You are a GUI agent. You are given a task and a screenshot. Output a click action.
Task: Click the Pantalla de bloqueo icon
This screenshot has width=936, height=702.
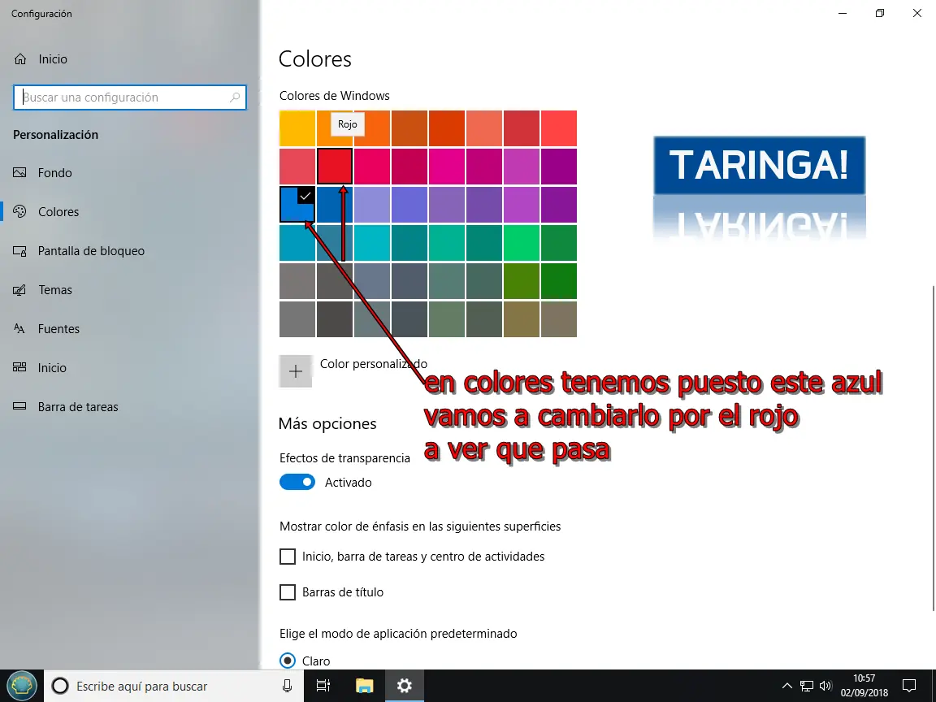pos(19,251)
